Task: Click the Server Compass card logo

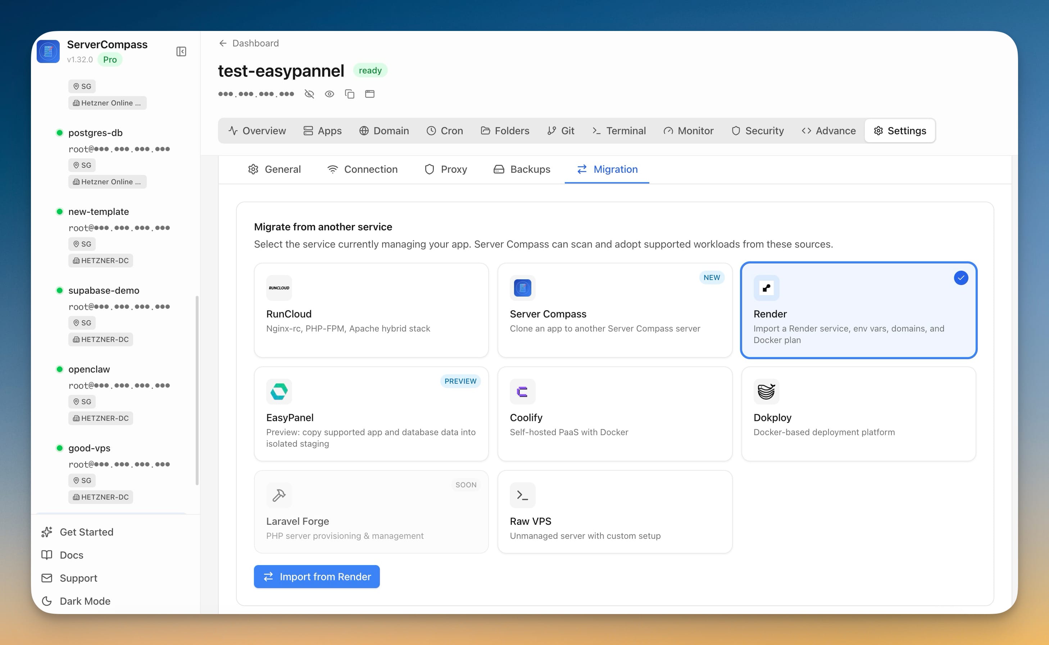Action: click(523, 288)
